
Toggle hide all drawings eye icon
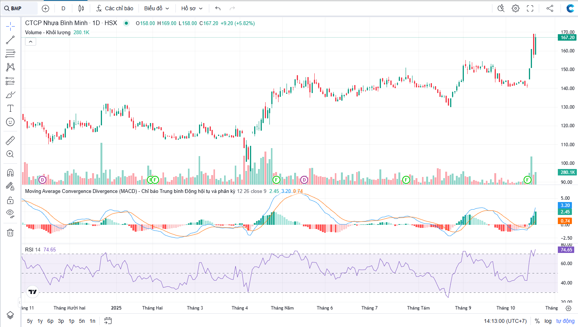coord(10,213)
